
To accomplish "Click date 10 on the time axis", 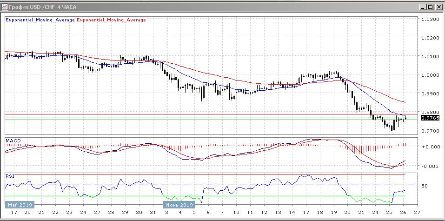I will click(x=236, y=212).
